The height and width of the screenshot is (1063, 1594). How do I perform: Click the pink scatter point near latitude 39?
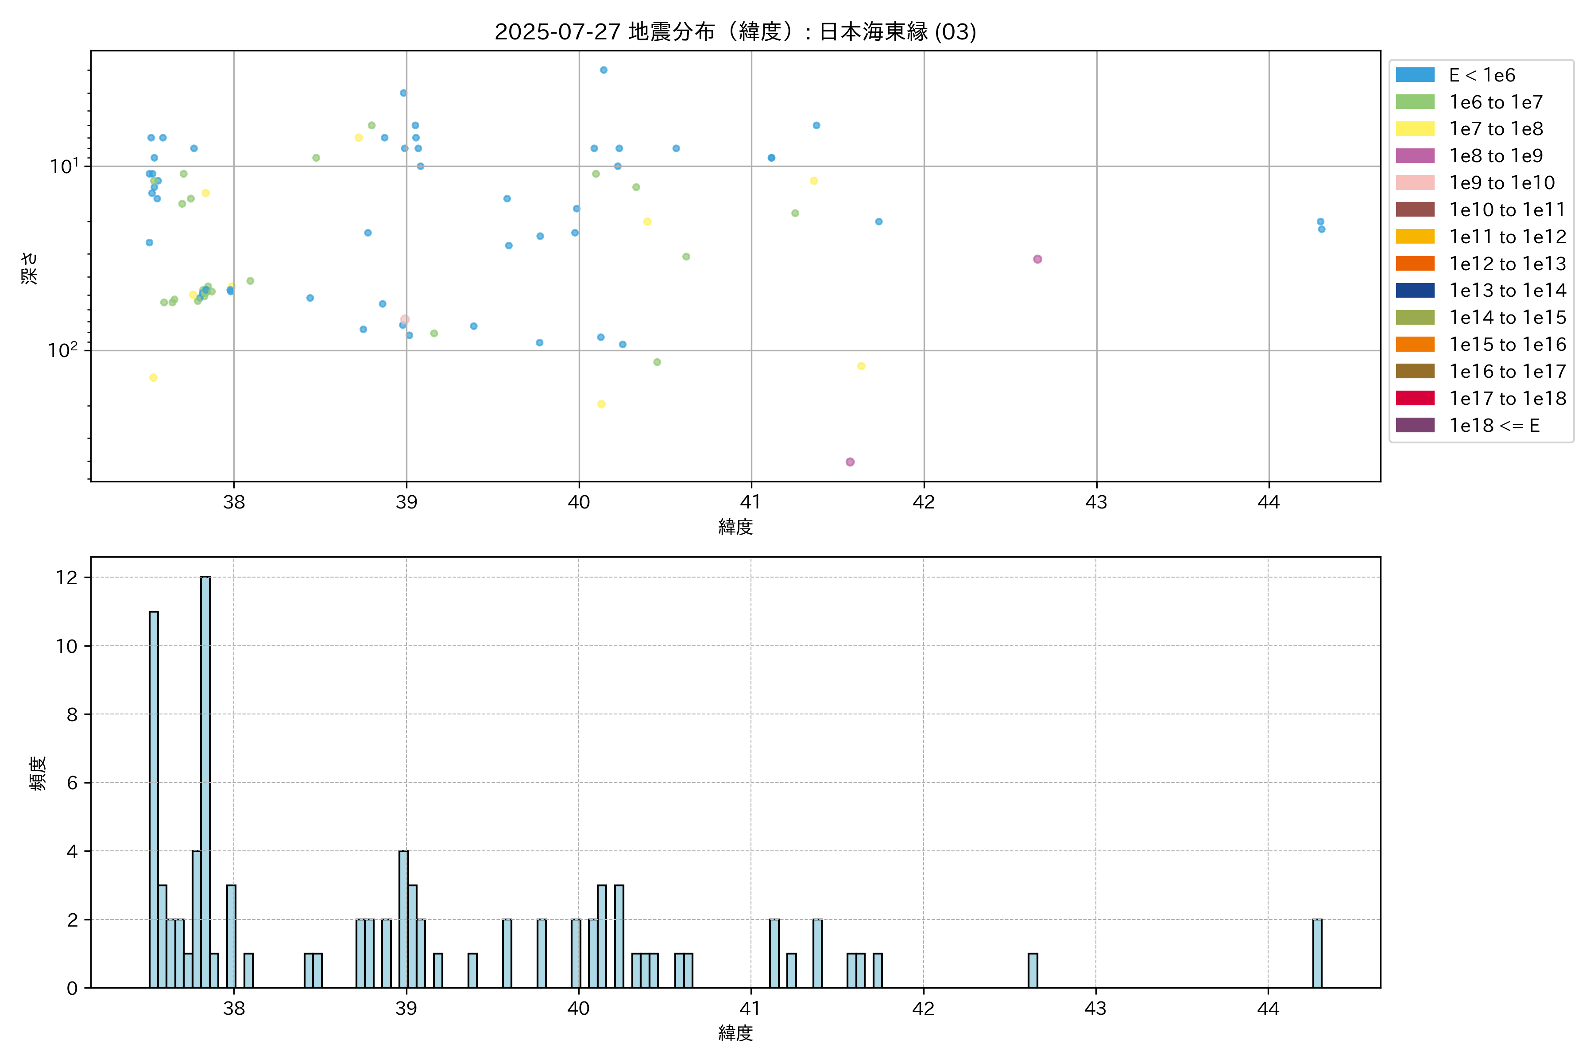click(x=405, y=319)
